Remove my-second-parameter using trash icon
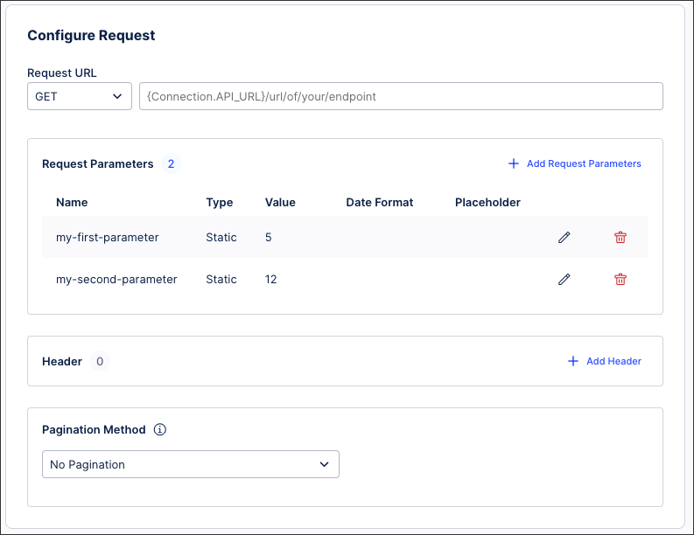Screen dimensions: 694x535 pyautogui.click(x=620, y=279)
